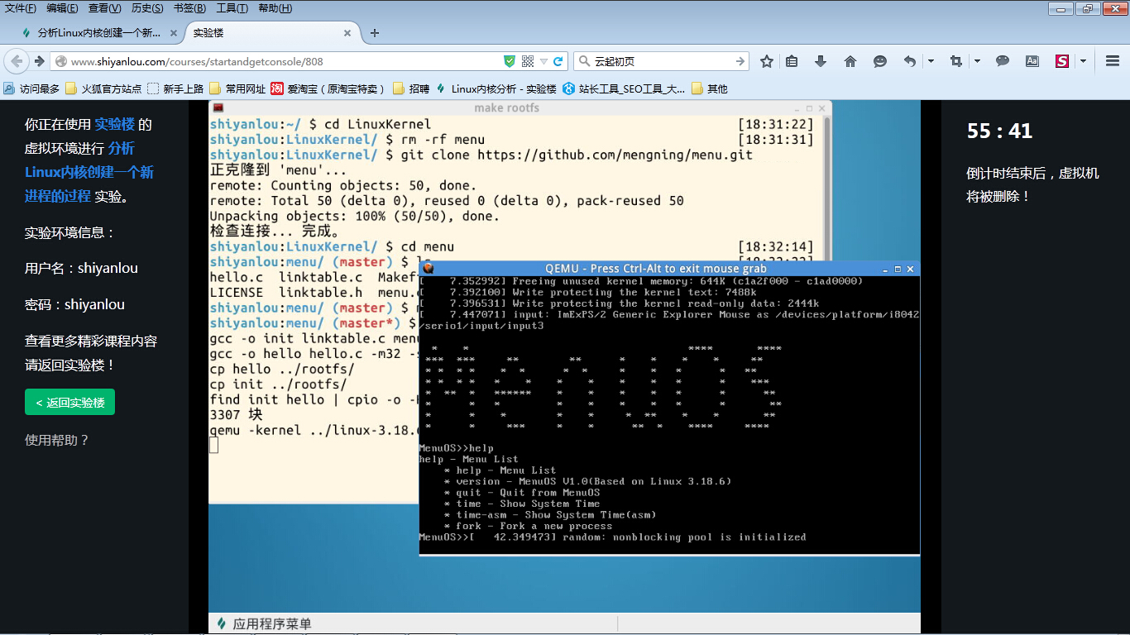Open the 帮助(H) menu
1130x635 pixels.
(x=275, y=8)
